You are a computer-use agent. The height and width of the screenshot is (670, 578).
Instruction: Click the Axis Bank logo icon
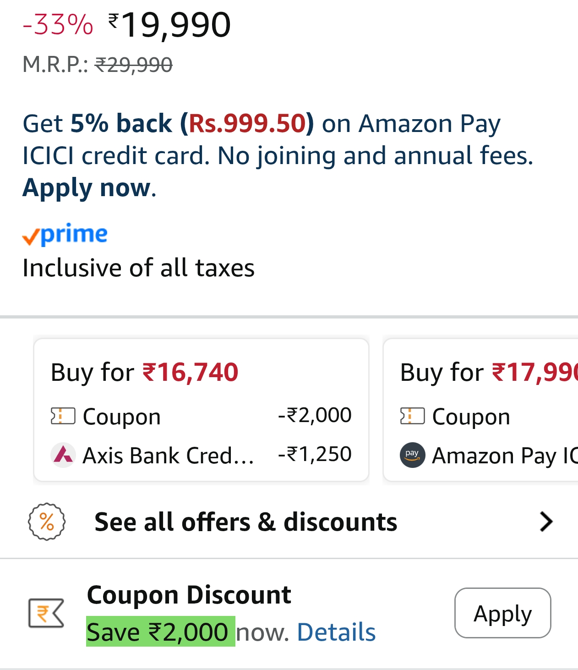click(x=64, y=455)
